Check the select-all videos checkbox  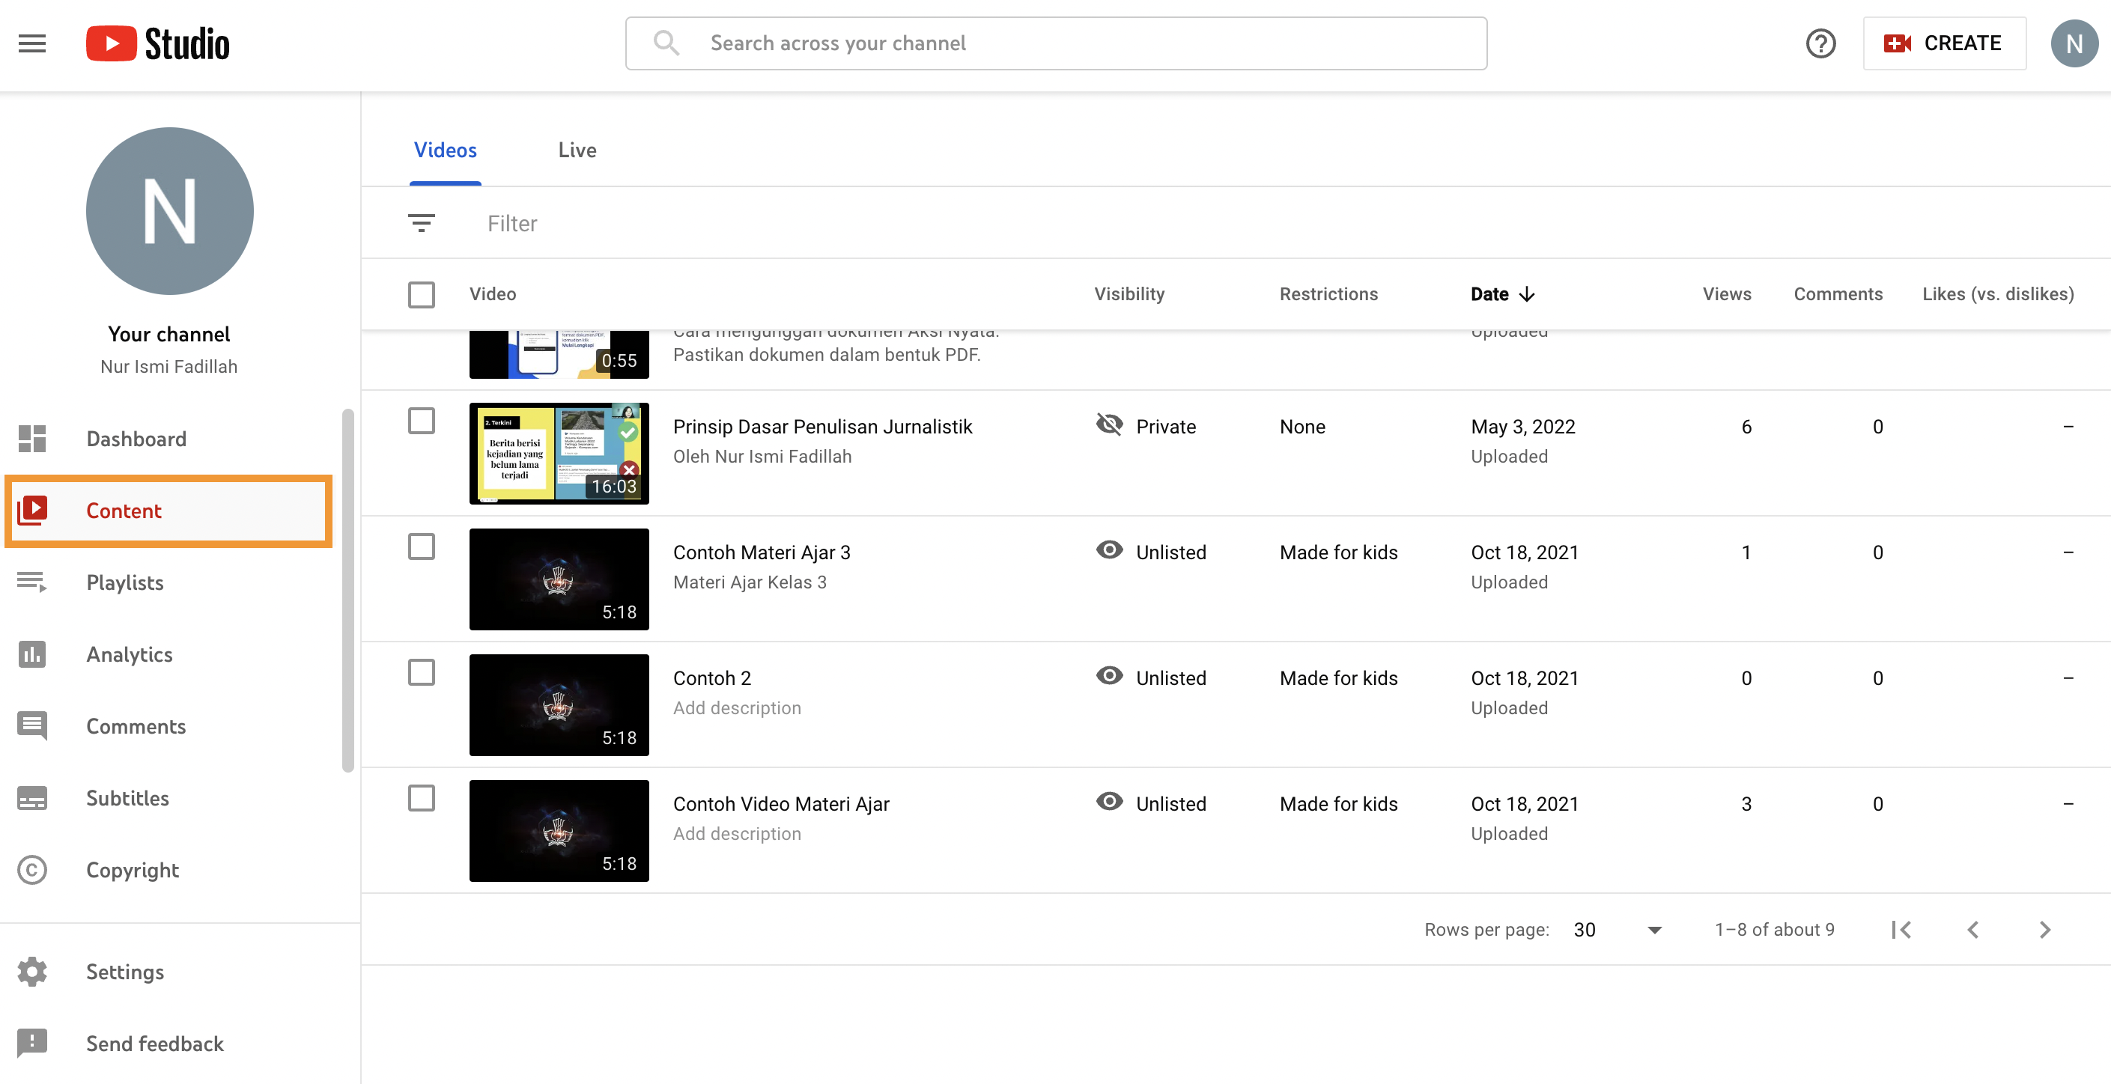click(x=421, y=294)
